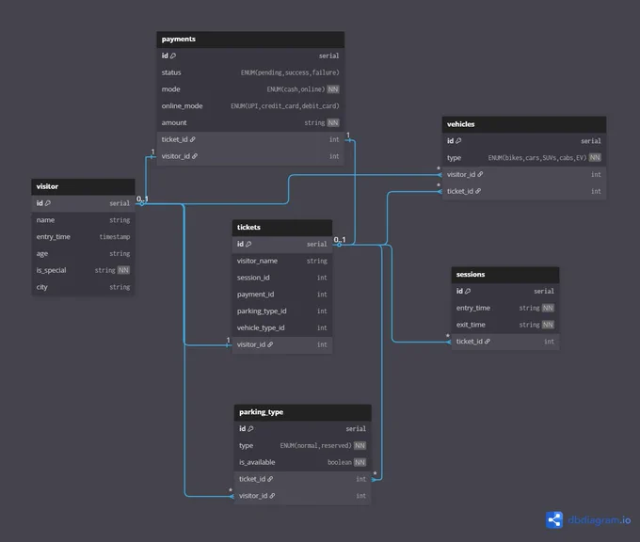Click the dbdiagram.io share logo icon
640x542 pixels.
553,520
